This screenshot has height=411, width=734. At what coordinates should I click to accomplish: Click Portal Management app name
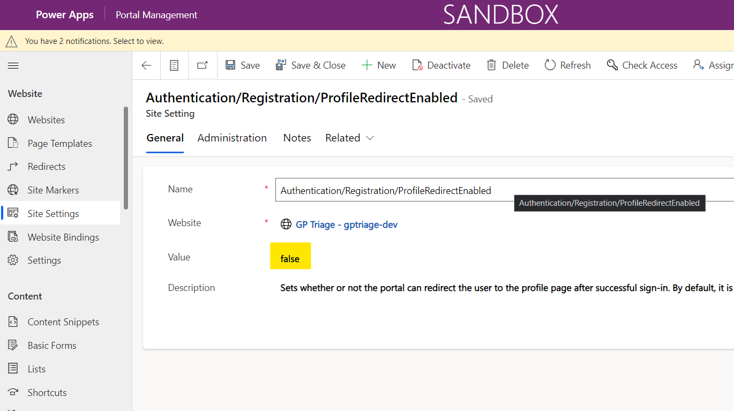coord(156,15)
